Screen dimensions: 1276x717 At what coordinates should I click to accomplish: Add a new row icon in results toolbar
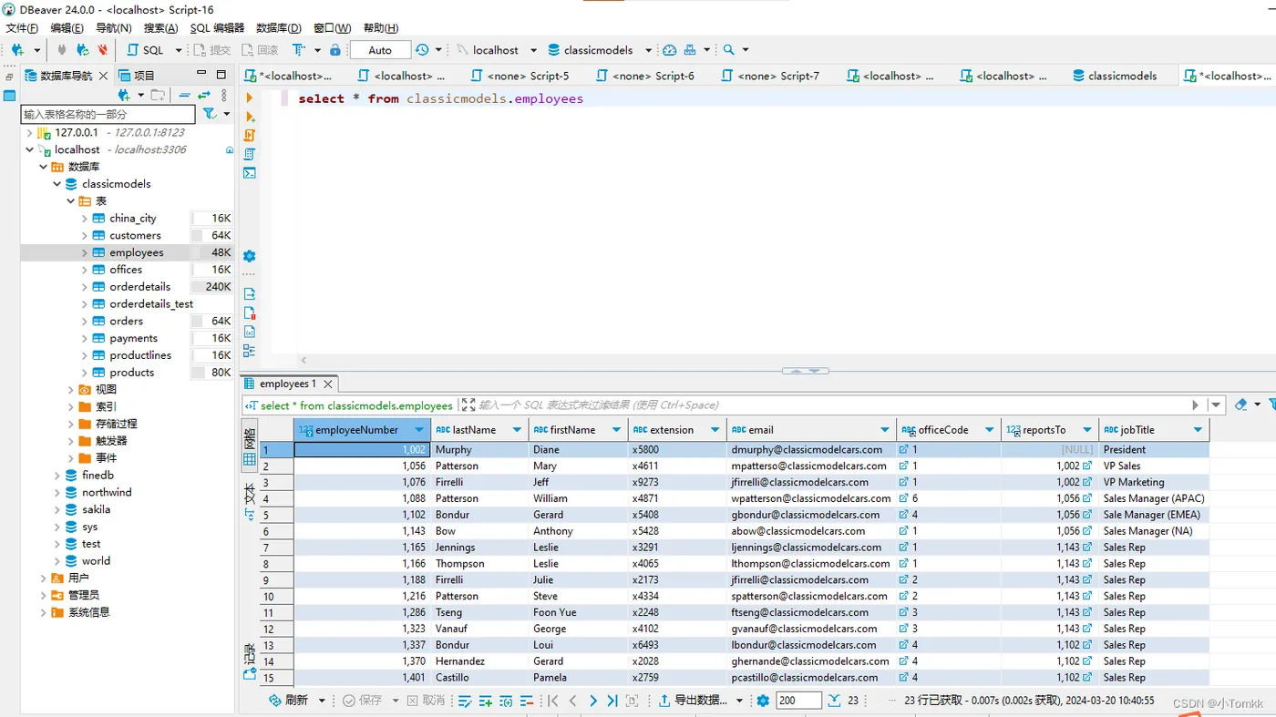[x=485, y=701]
